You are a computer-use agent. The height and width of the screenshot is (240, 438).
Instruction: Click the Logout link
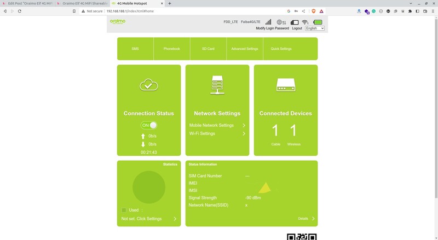(x=297, y=28)
